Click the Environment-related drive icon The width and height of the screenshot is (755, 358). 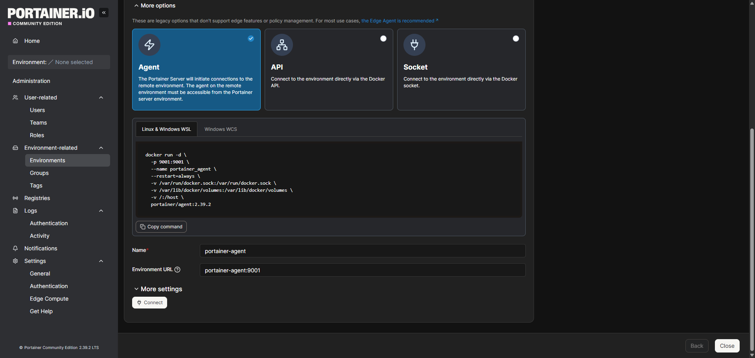pyautogui.click(x=15, y=148)
